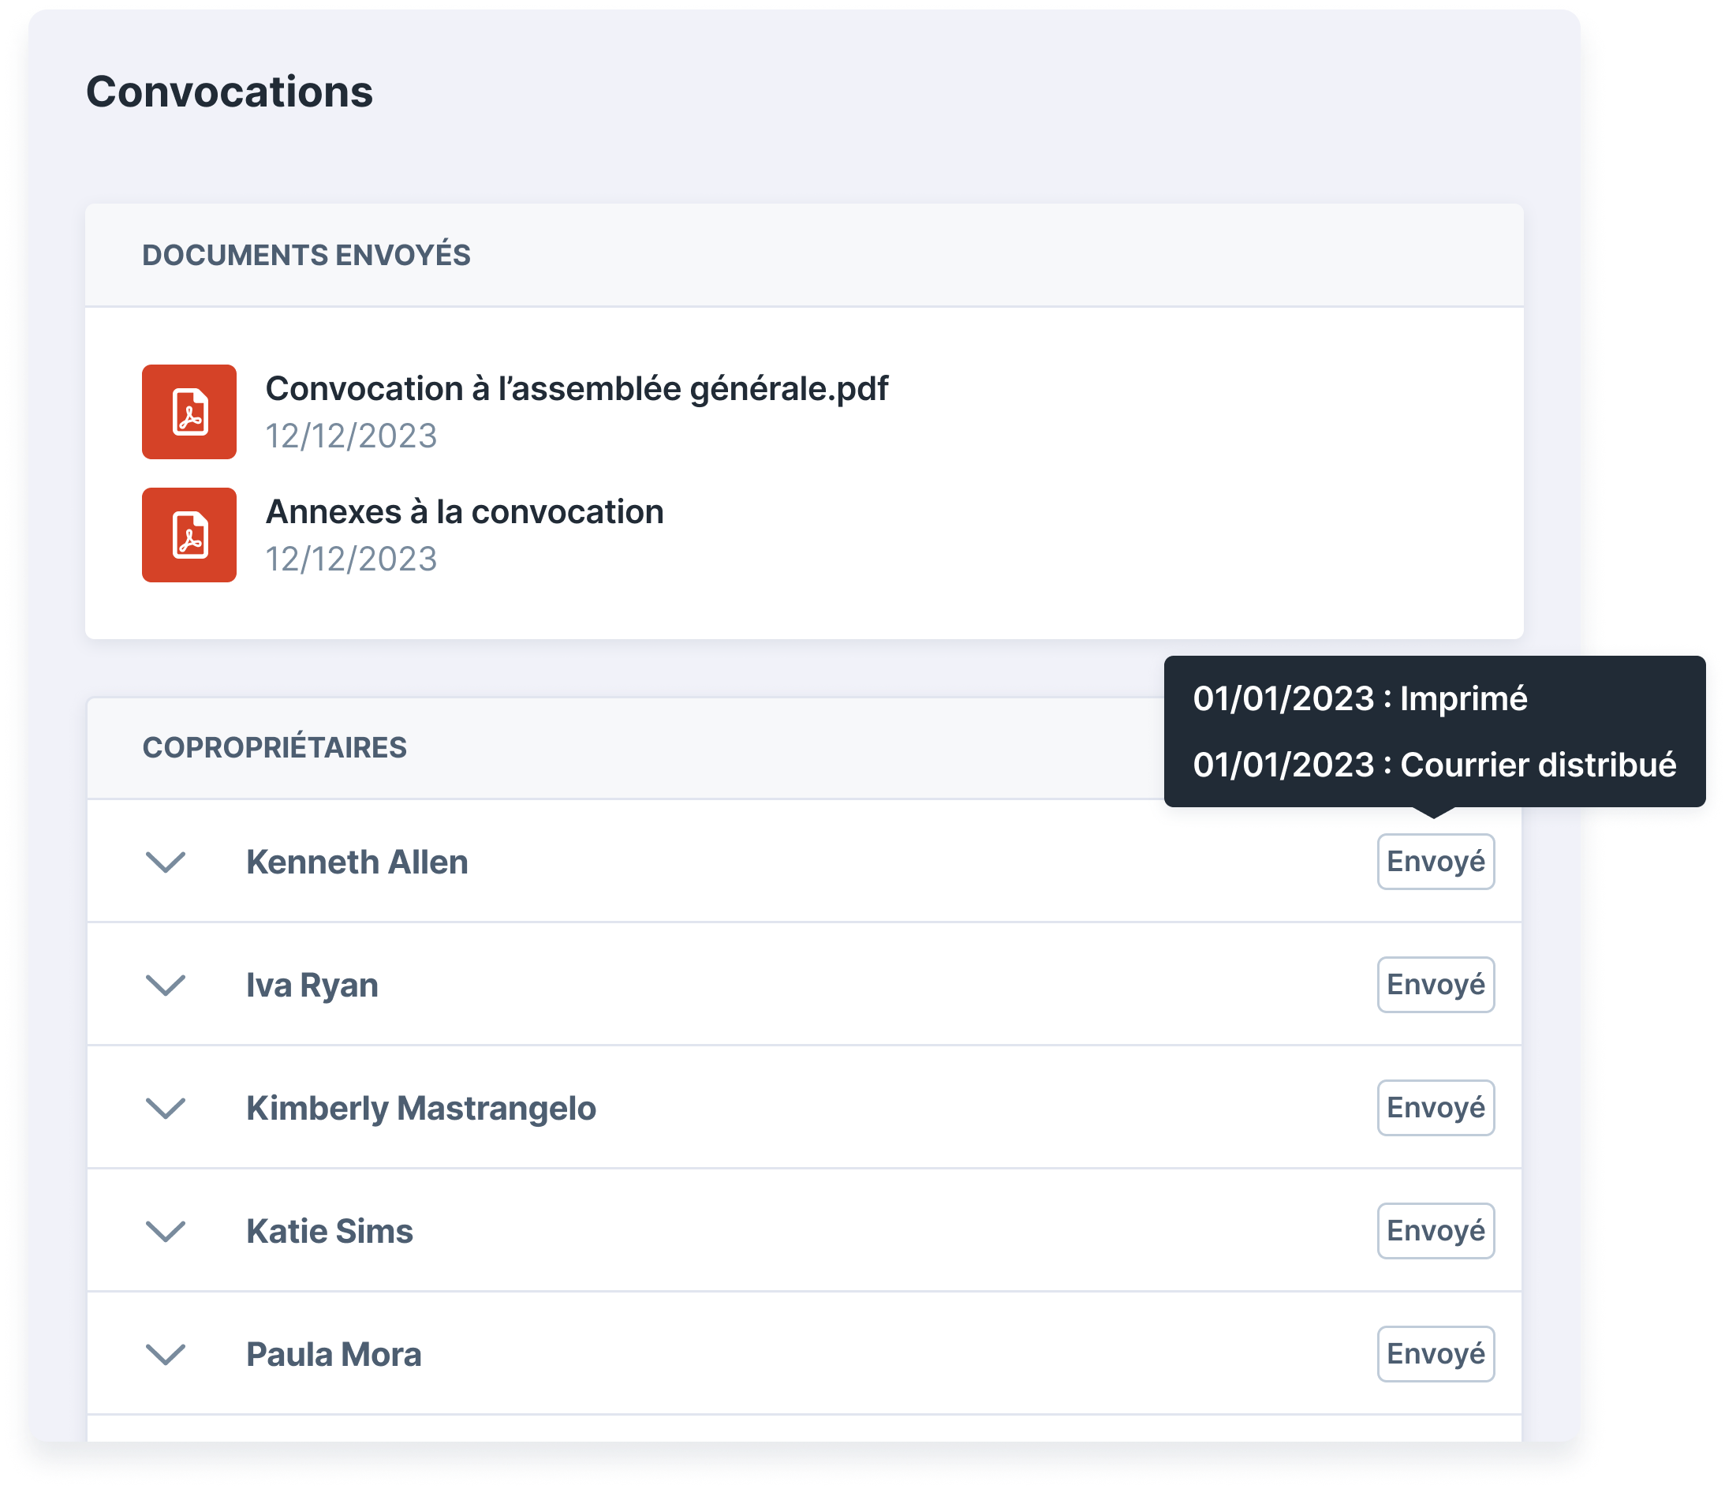1725x1489 pixels.
Task: Click the Envoyé badge for Paula Mora
Action: coord(1436,1354)
